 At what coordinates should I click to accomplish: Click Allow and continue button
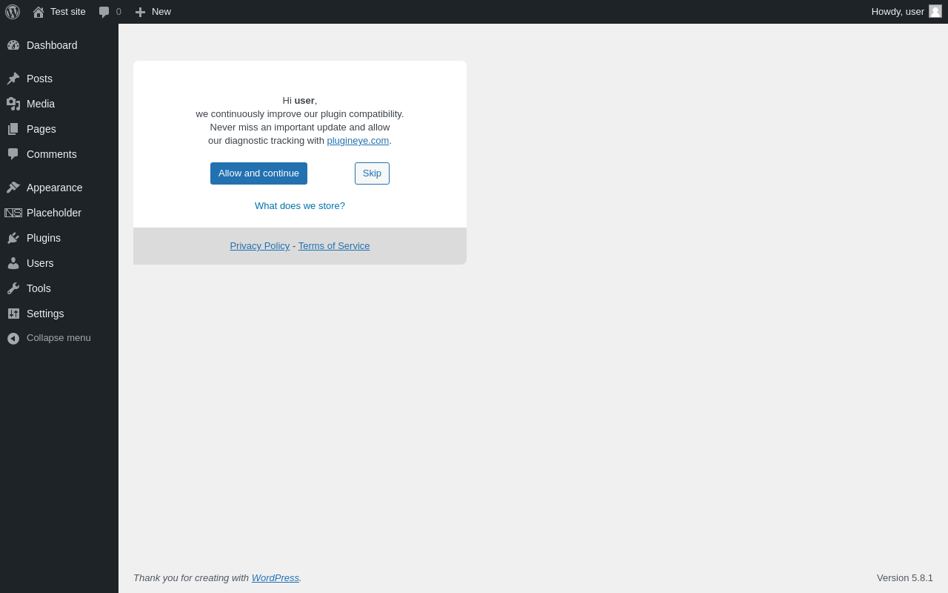pyautogui.click(x=258, y=173)
